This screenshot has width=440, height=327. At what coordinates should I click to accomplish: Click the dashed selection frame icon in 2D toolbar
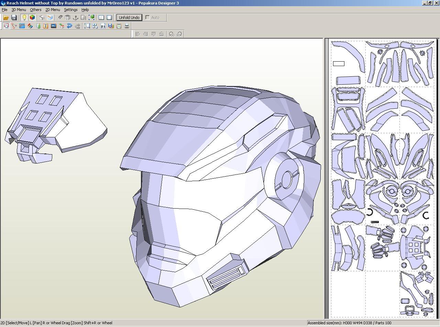point(87,26)
